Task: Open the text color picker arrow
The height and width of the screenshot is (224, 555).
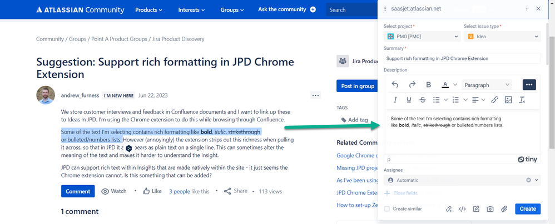Action: tap(455, 85)
